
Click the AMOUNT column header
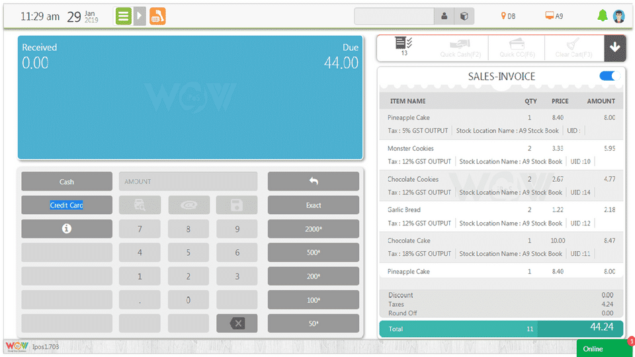(601, 101)
